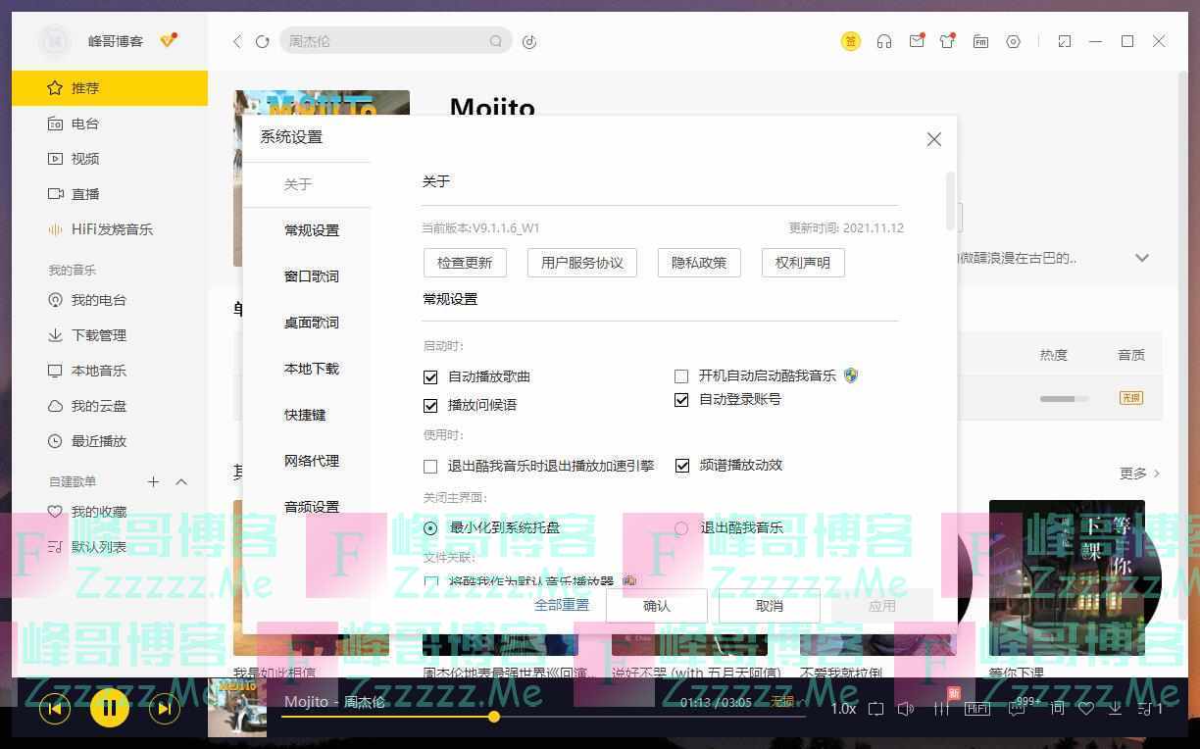
Task: Open the 快捷键 settings section
Action: point(305,415)
